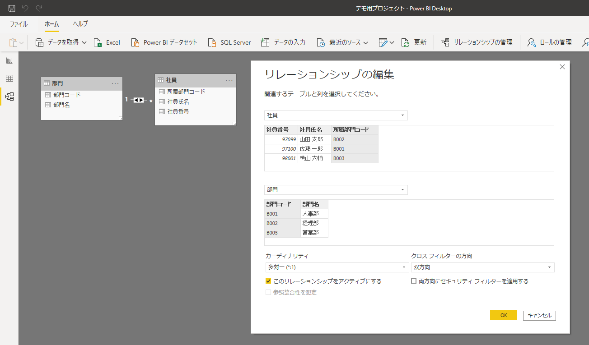
Task: Click the cell 山田 太郎
Action: click(314, 139)
